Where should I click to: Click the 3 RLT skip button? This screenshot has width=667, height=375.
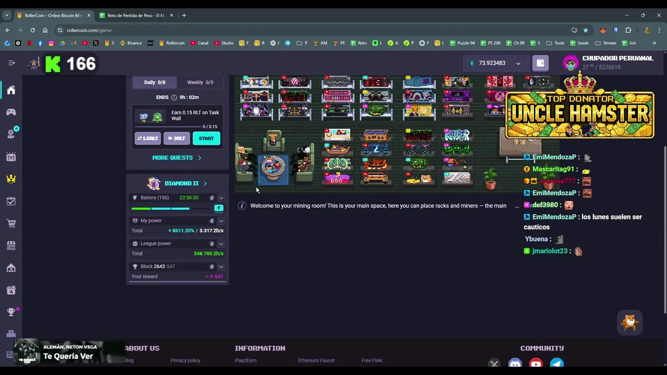[x=177, y=139]
